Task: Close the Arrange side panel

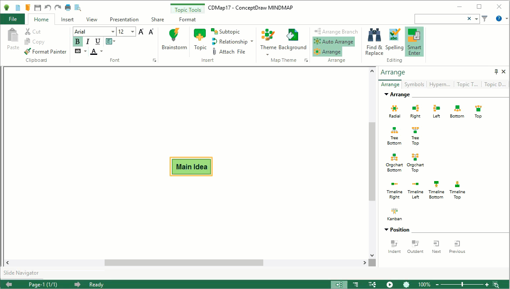Action: [503, 72]
